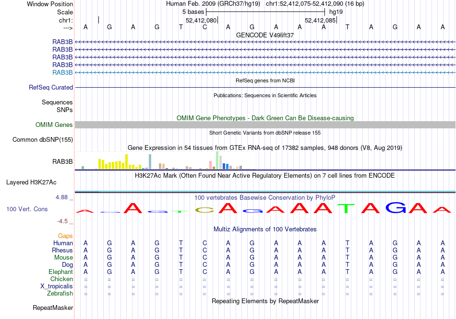Click Repeating Elements by RepeatMasker title
The image size is (456, 319).
[265, 301]
